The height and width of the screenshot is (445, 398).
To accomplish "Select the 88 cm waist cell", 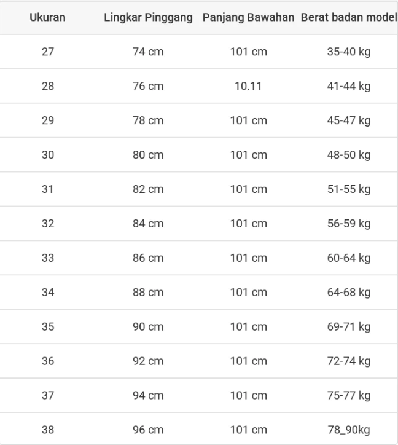I will pyautogui.click(x=148, y=293).
